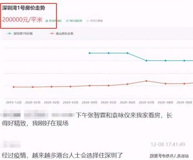The height and width of the screenshot is (160, 193).
Task: Click the 2019-12月 axis label
Action: [x=14, y=102]
